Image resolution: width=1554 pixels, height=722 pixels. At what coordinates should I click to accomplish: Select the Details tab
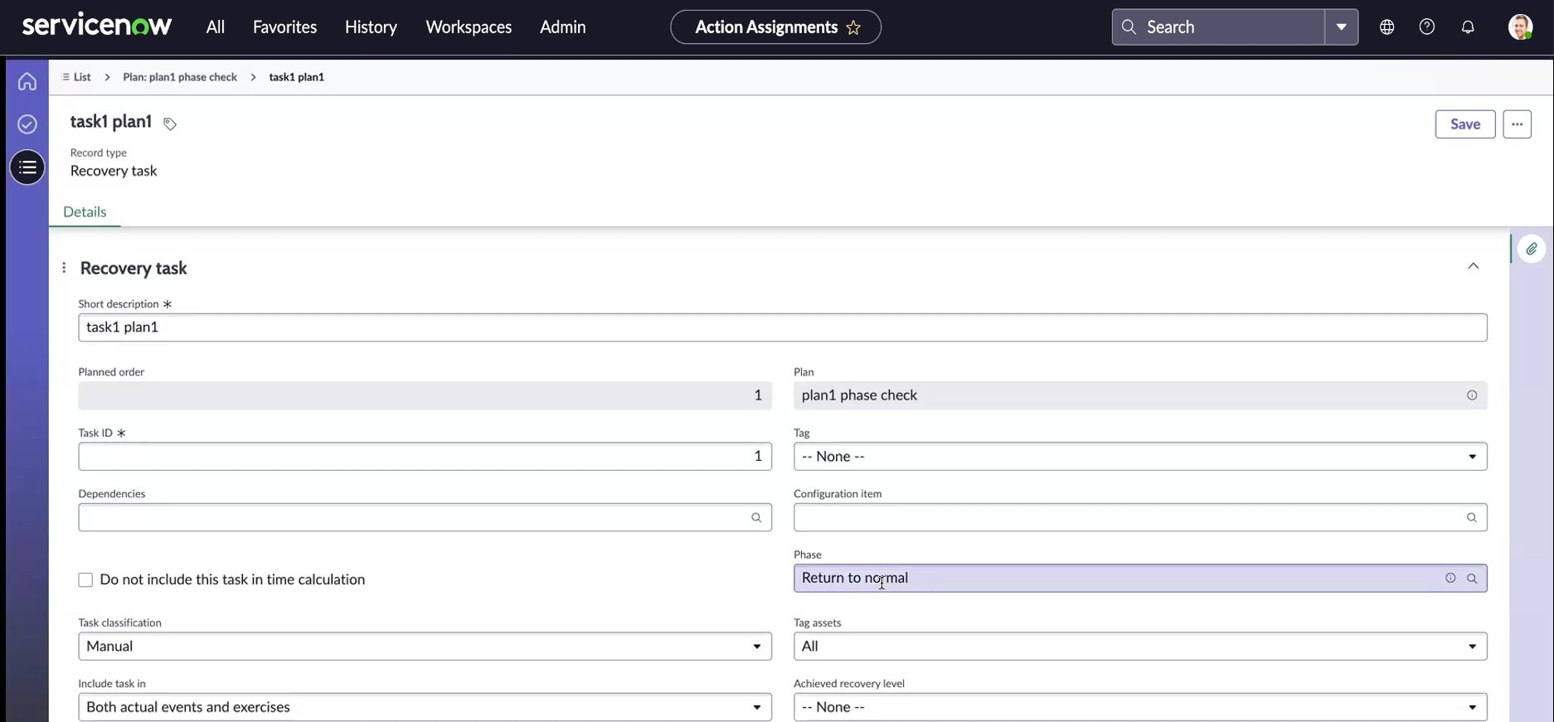tap(85, 211)
